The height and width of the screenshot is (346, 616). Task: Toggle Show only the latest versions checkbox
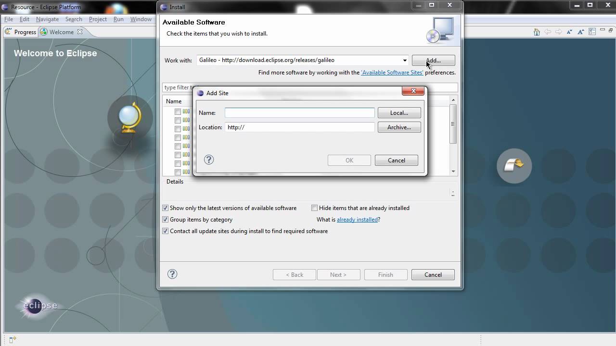tap(165, 208)
